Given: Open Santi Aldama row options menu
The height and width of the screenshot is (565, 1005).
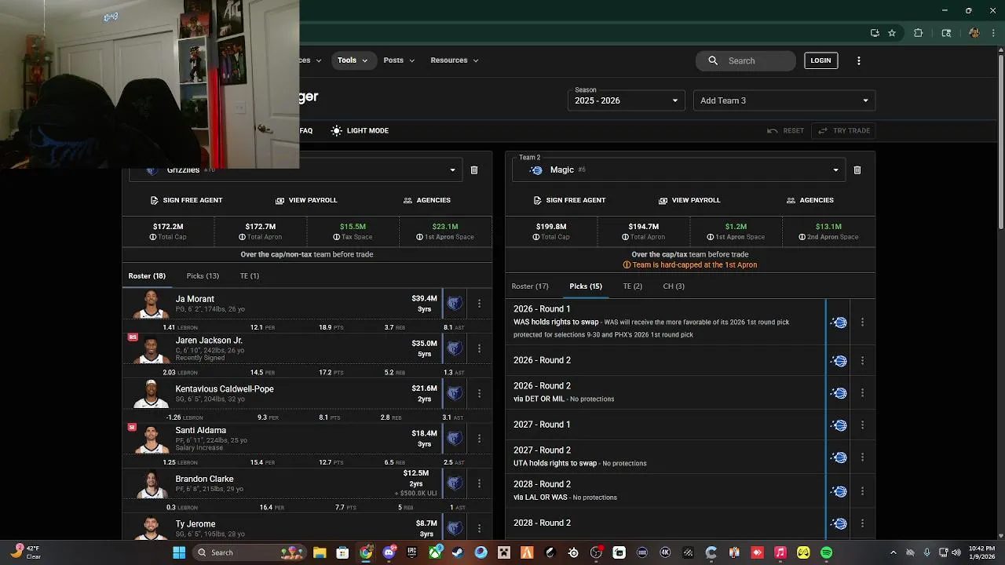Looking at the screenshot, I should coord(479,438).
